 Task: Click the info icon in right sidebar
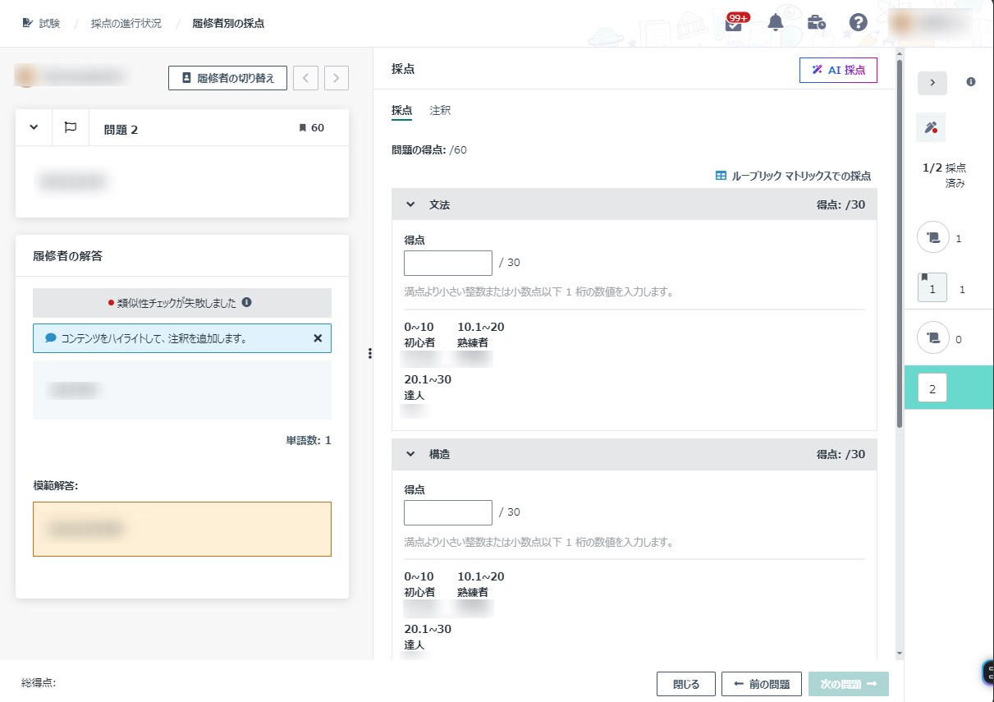coord(971,82)
